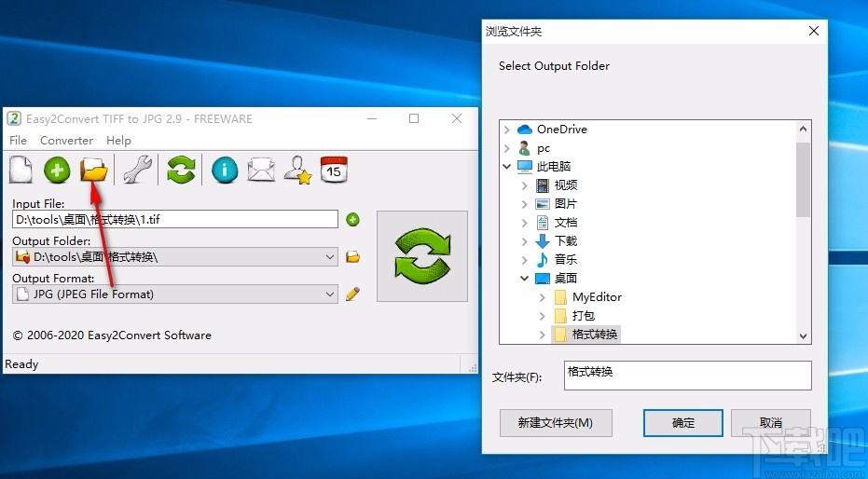The height and width of the screenshot is (479, 868).
Task: Click the blank new file toolbar icon
Action: pyautogui.click(x=21, y=170)
